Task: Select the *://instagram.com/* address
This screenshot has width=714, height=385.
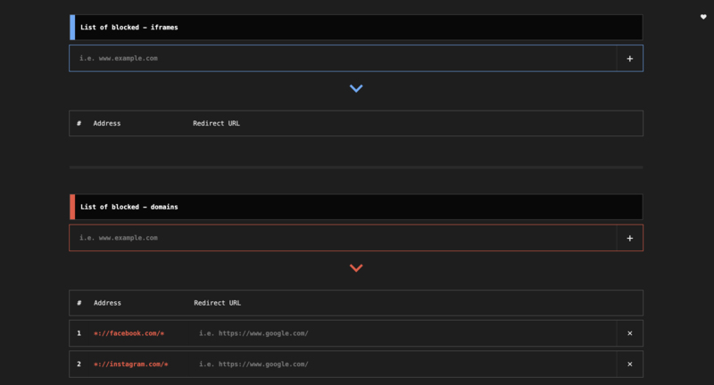Action: (130, 365)
